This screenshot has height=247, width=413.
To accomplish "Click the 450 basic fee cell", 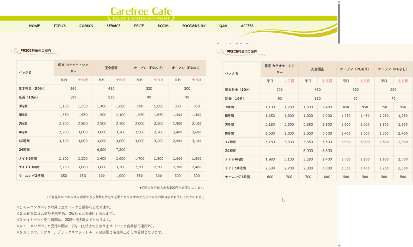I will [111, 89].
